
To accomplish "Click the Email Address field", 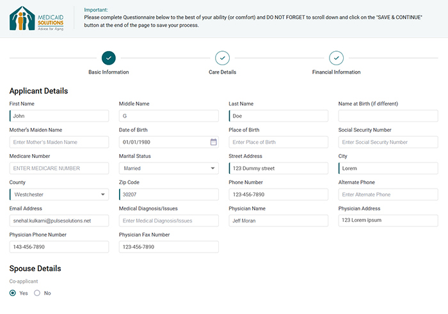I will (59, 221).
